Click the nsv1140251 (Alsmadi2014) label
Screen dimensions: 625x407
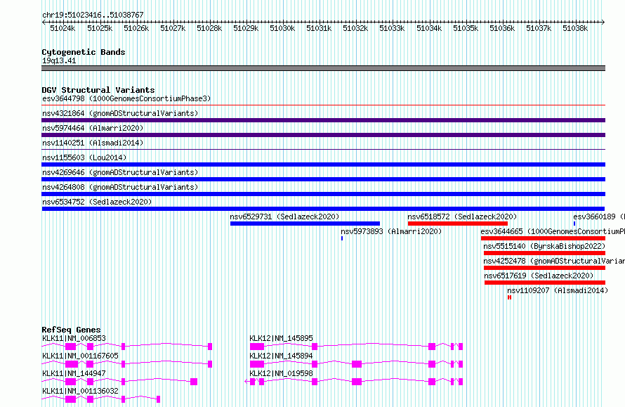tap(93, 143)
